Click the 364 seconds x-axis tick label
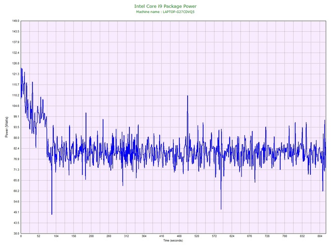This screenshot has height=249, width=331. [x=144, y=236]
